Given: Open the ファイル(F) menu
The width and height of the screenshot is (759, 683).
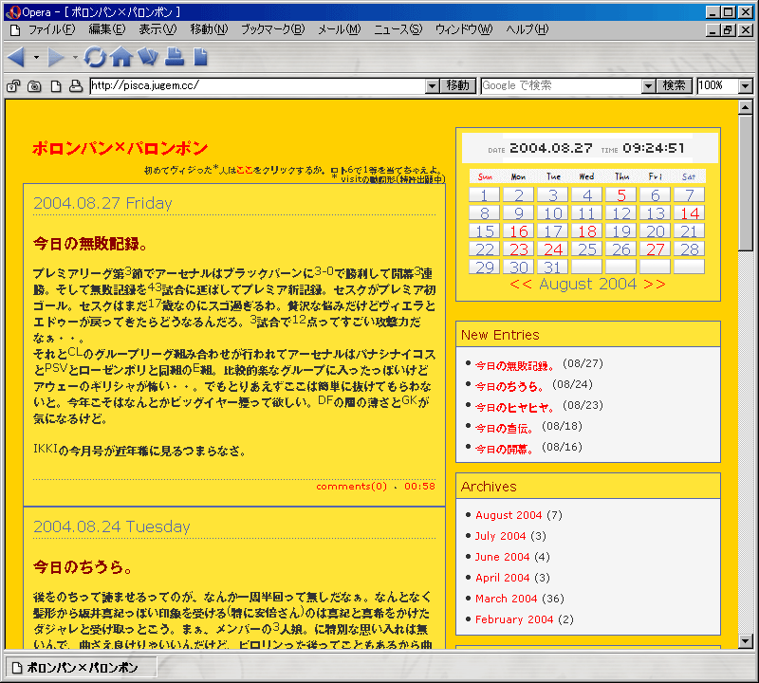Looking at the screenshot, I should 51,29.
